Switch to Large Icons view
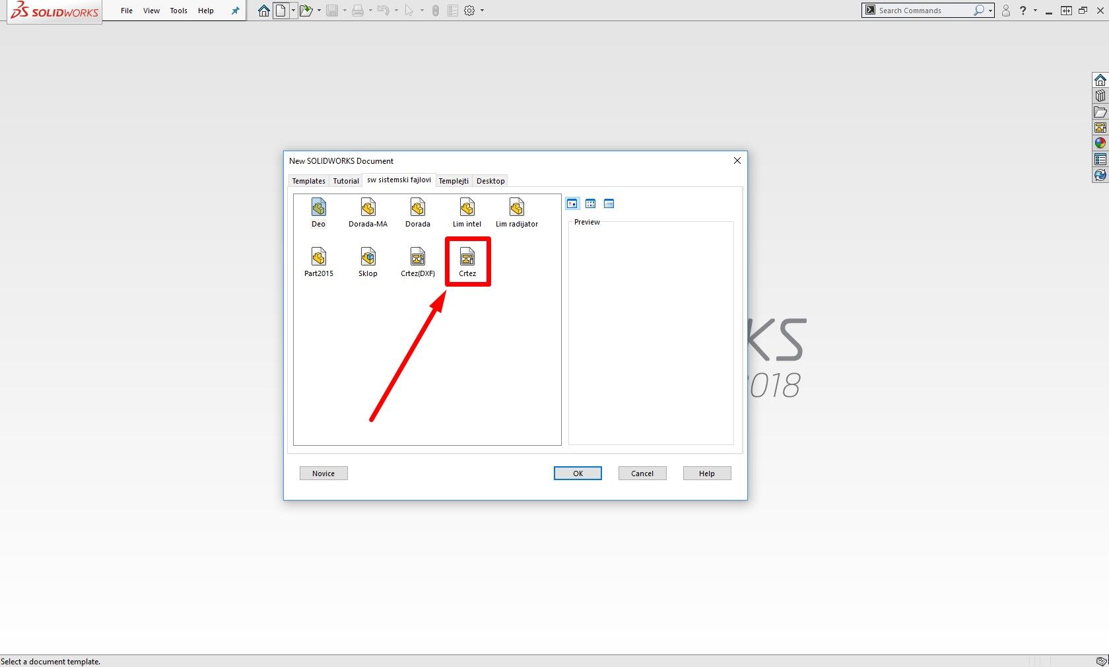 [572, 203]
